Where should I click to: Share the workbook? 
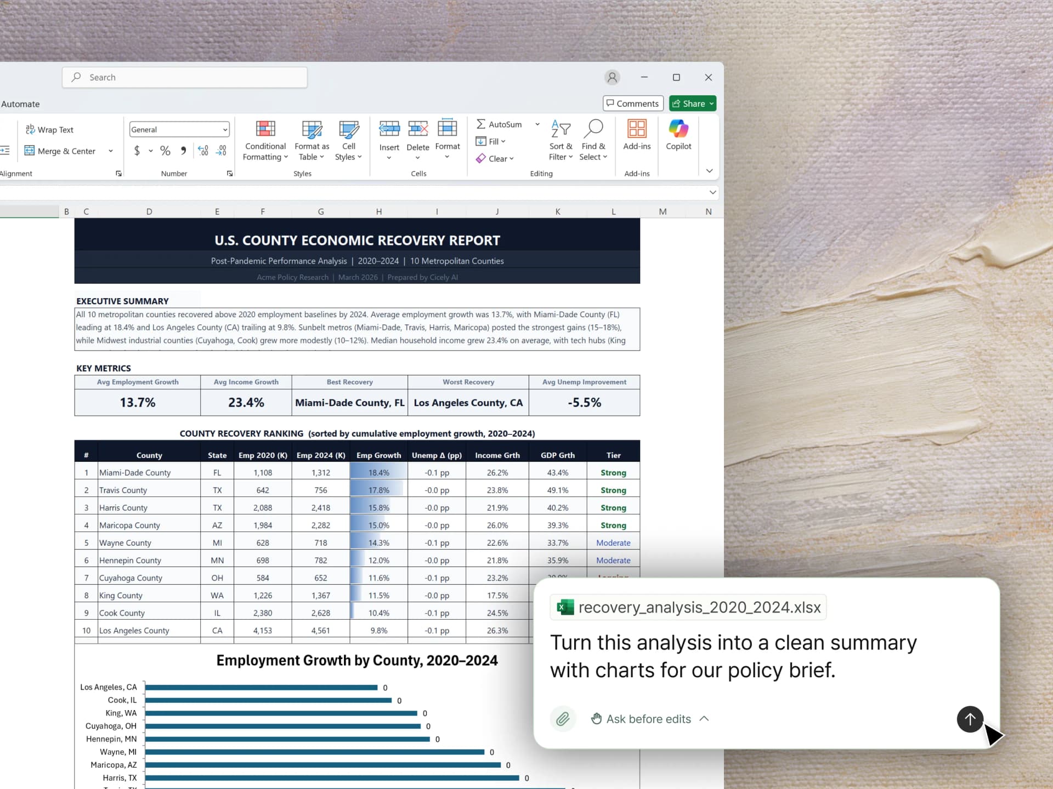coord(692,103)
